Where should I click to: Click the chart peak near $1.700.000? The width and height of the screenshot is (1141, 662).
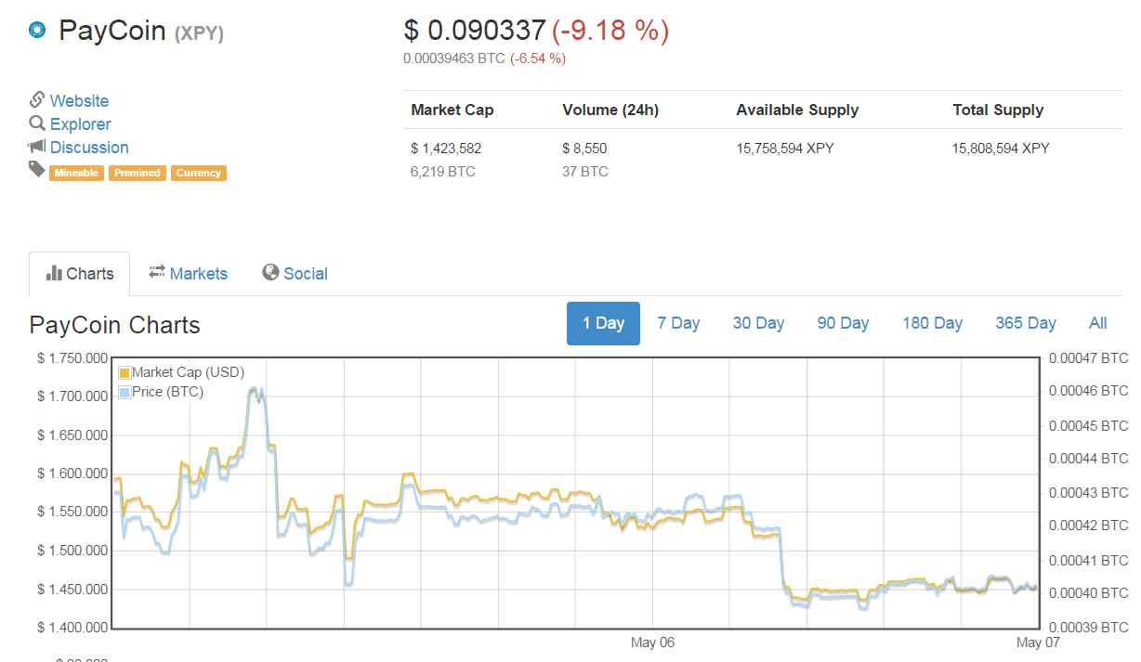coord(255,390)
